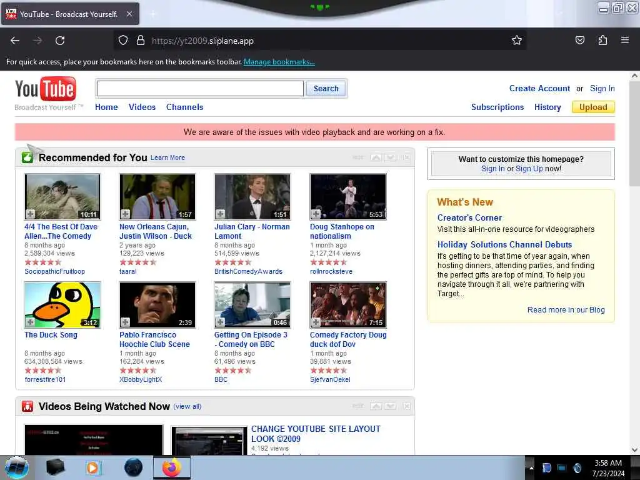Add Pablo Francisco video to queue

pyautogui.click(x=125, y=322)
